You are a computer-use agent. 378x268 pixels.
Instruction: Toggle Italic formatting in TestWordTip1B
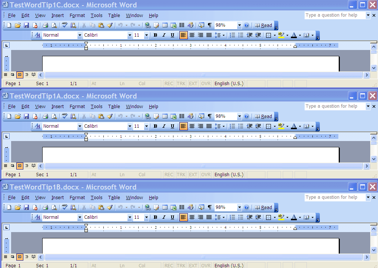(x=164, y=217)
